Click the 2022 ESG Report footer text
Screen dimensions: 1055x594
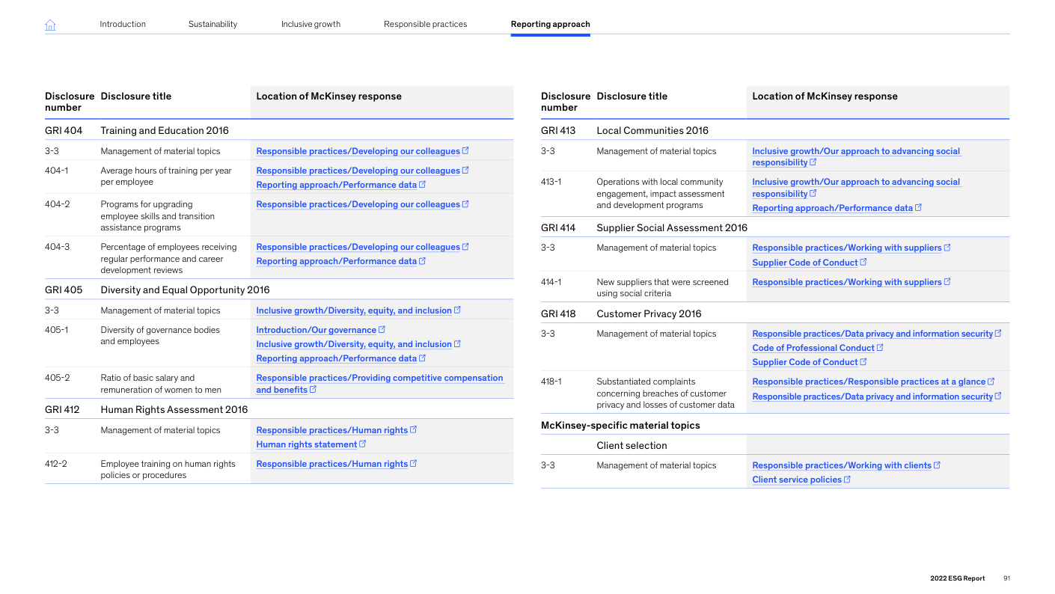[x=957, y=578]
